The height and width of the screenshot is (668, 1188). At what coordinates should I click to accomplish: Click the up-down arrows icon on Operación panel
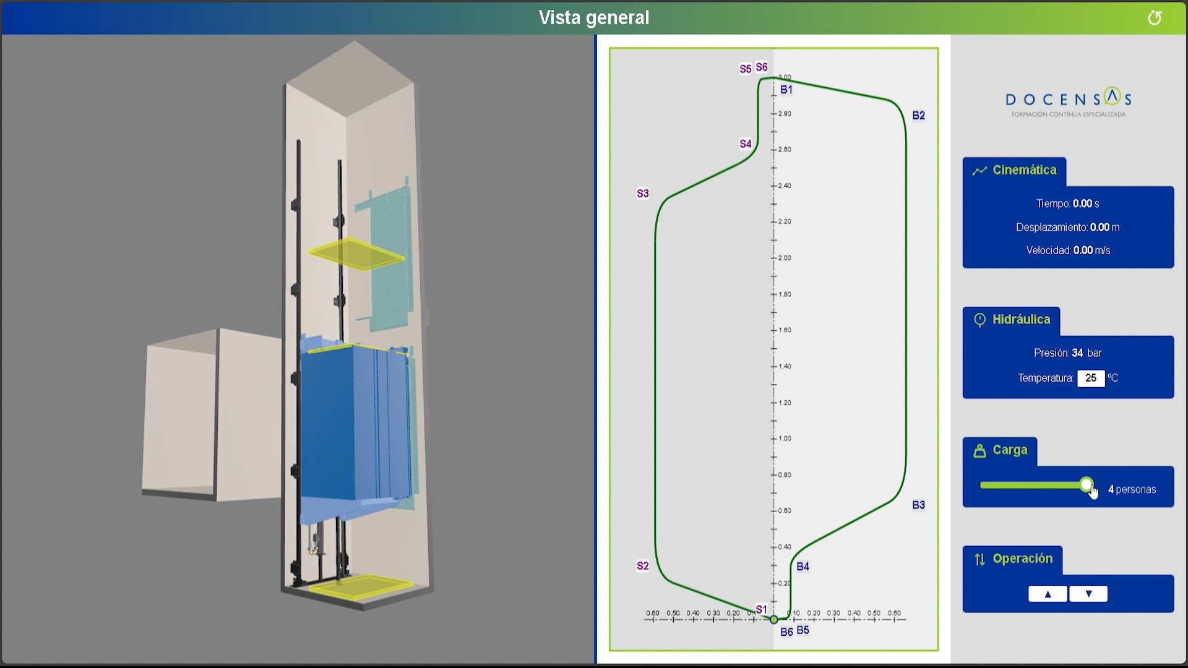tap(979, 559)
